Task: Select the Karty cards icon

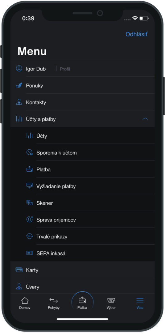Action: click(x=19, y=270)
